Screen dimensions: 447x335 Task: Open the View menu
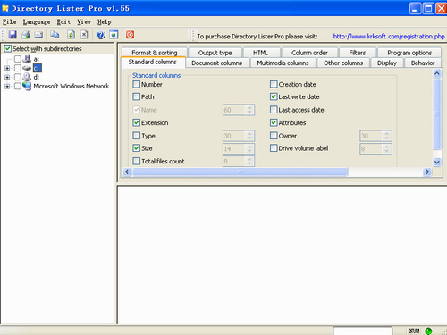coord(84,22)
